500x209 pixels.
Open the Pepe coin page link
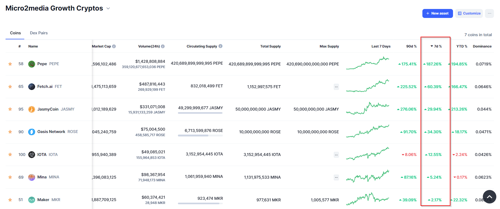pos(42,64)
